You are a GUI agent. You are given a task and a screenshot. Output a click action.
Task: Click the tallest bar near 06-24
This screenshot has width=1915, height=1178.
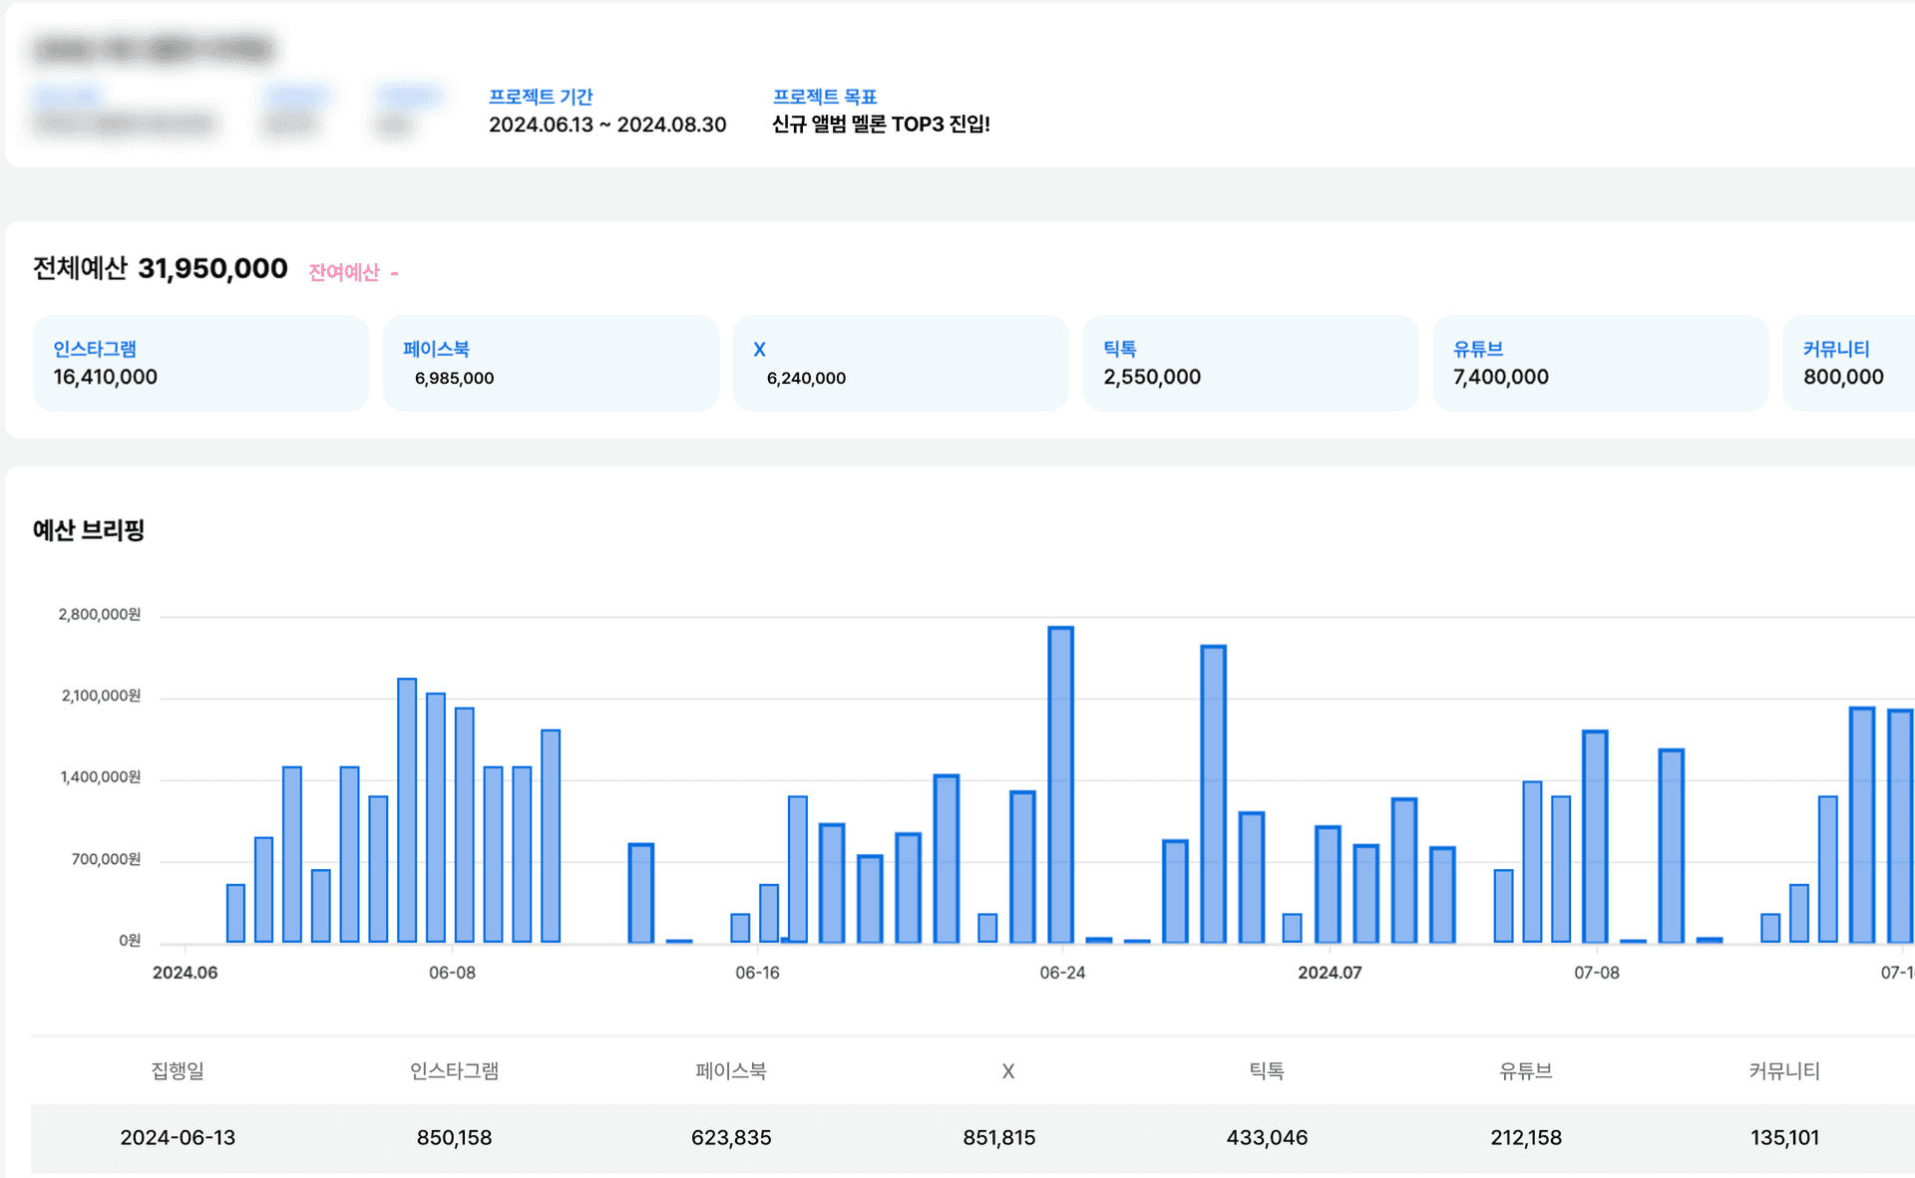1060,784
